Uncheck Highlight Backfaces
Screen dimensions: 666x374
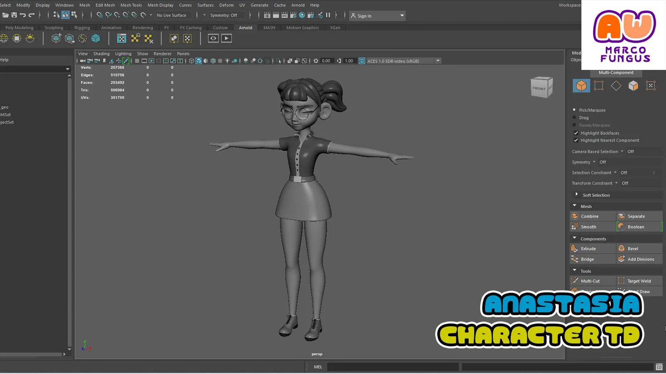(576, 133)
